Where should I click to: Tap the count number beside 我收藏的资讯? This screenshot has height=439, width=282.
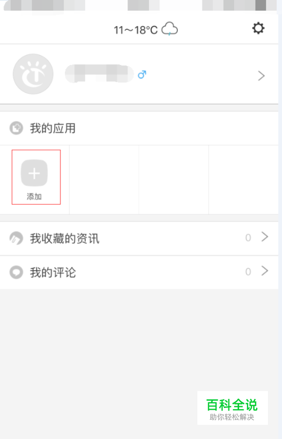pos(248,238)
